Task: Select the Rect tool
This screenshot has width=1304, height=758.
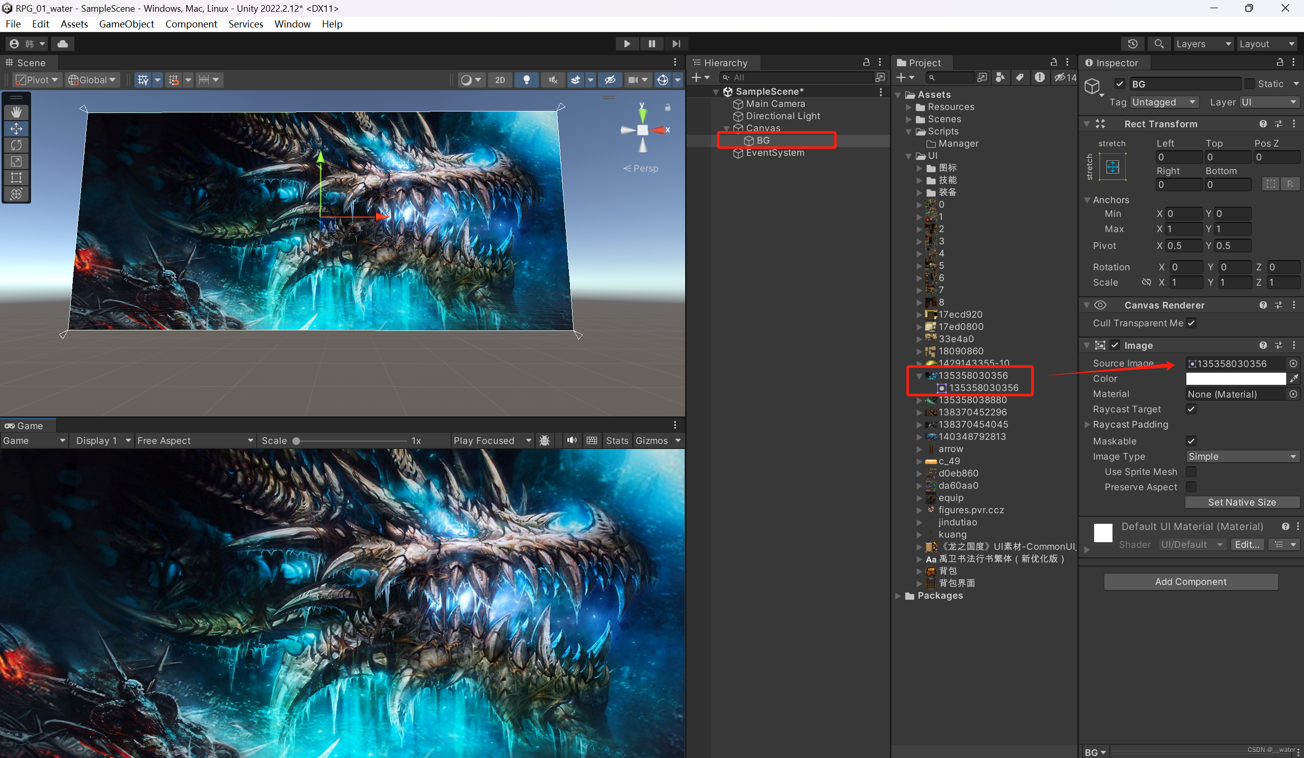Action: tap(16, 178)
